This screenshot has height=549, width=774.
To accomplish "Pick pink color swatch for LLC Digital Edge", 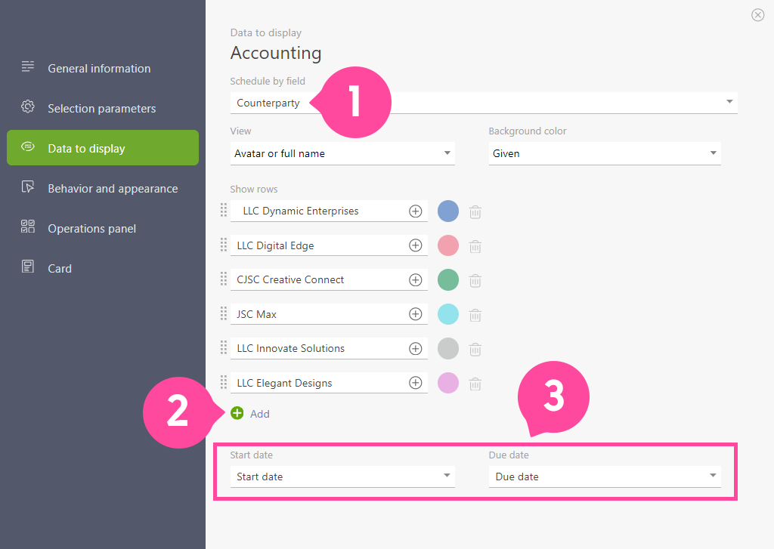I will (x=448, y=245).
